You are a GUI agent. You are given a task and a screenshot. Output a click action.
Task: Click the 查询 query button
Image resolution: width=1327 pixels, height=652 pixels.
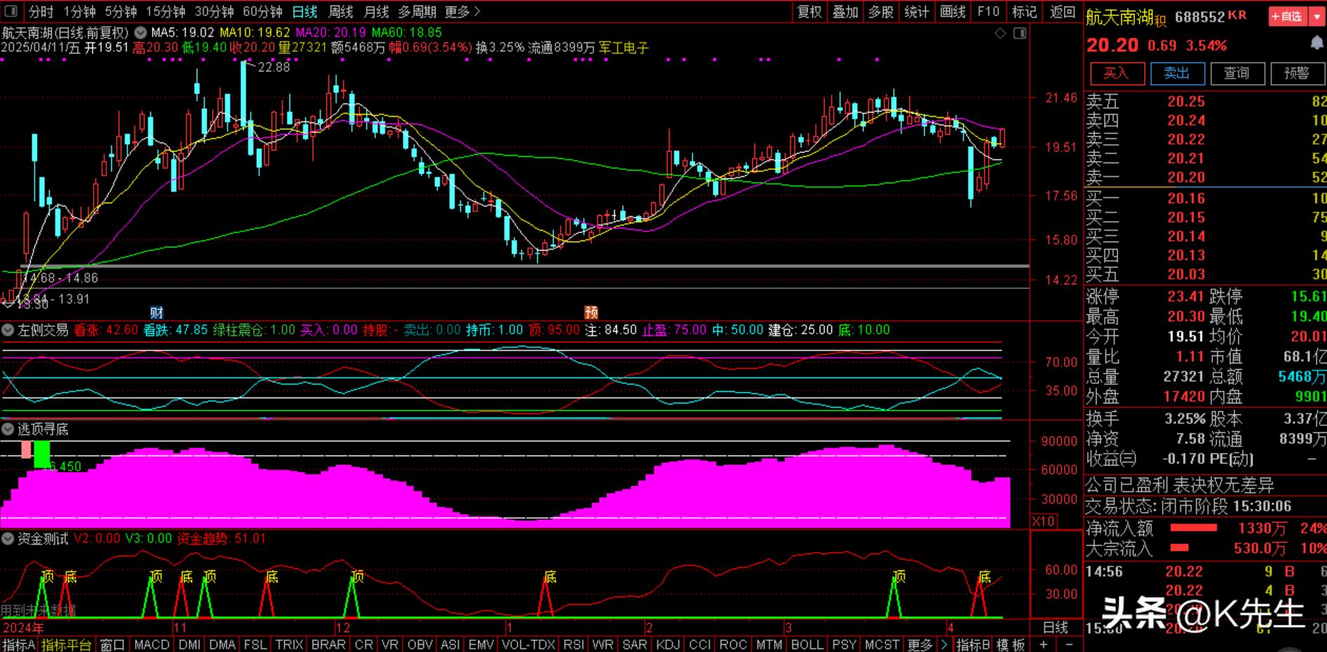click(1237, 73)
